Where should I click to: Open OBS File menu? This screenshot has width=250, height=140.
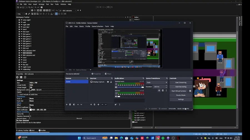tap(67, 26)
